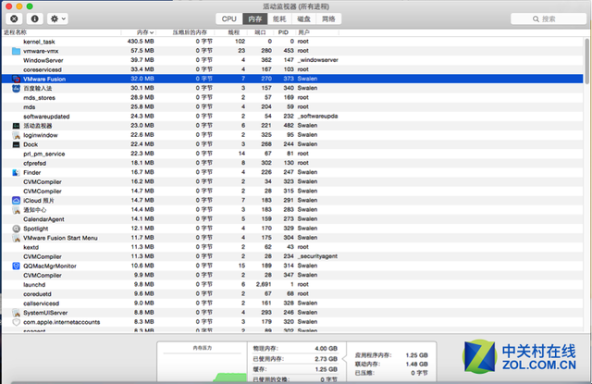Click the 缓存 1.25 GB entry
The height and width of the screenshot is (384, 592).
pyautogui.click(x=295, y=369)
